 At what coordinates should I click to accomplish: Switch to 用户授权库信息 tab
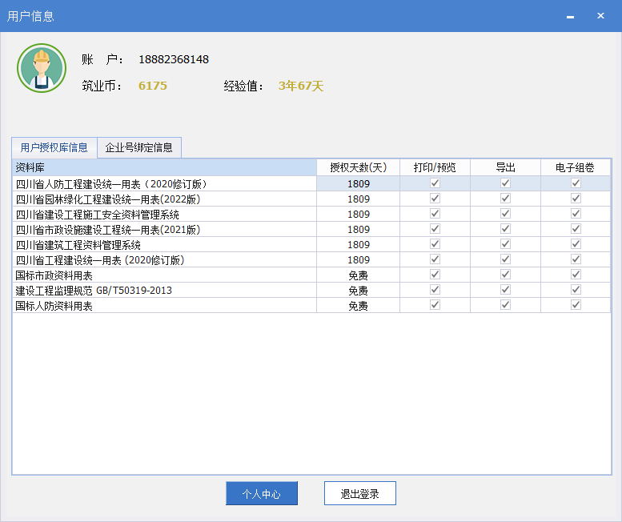pyautogui.click(x=54, y=147)
